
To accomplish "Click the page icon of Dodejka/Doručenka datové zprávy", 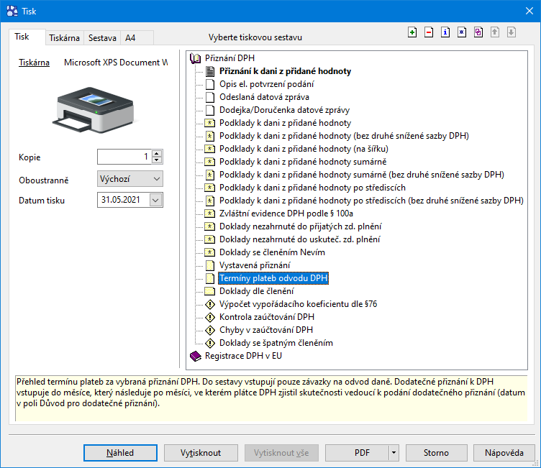I will [210, 110].
